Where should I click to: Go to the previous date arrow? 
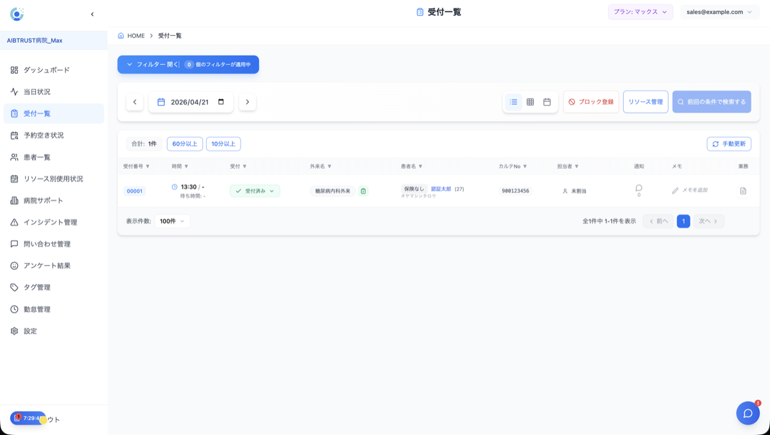coord(135,102)
